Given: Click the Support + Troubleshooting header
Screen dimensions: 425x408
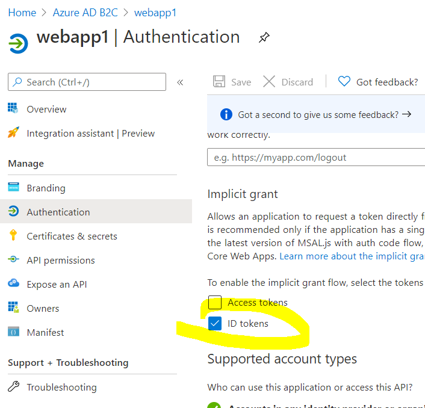Looking at the screenshot, I should [68, 363].
